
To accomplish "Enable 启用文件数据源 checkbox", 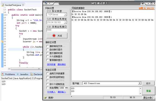I will coord(48,74).
